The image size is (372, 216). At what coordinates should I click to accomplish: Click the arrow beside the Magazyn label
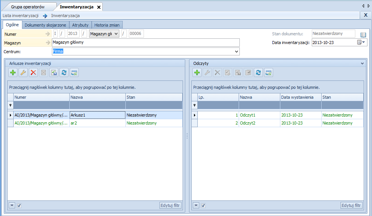tap(48, 43)
